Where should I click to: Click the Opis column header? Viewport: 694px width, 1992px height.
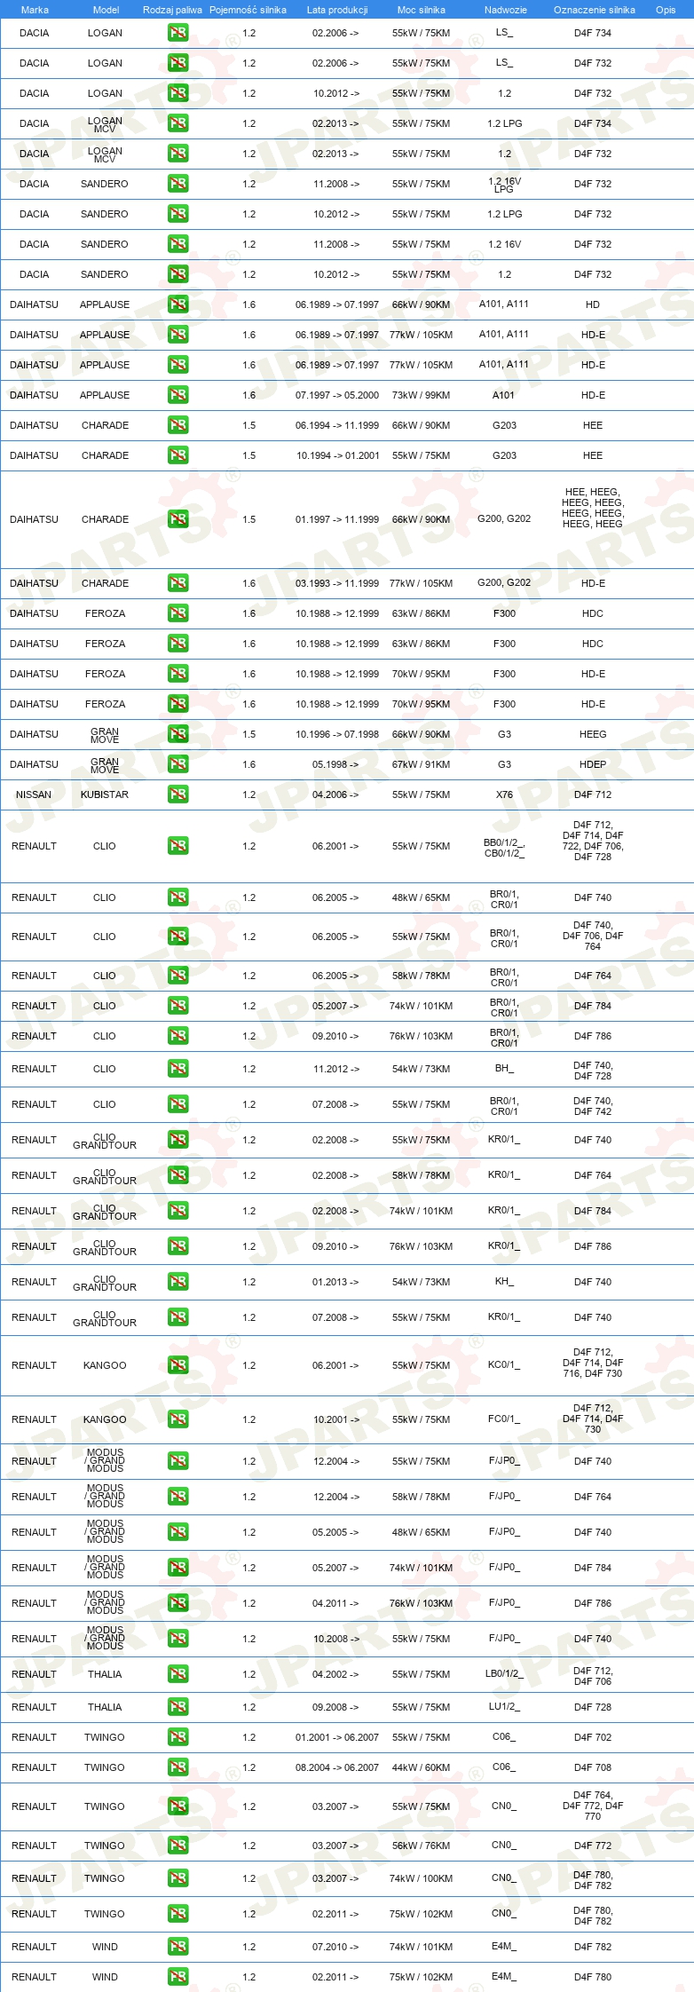tap(666, 10)
